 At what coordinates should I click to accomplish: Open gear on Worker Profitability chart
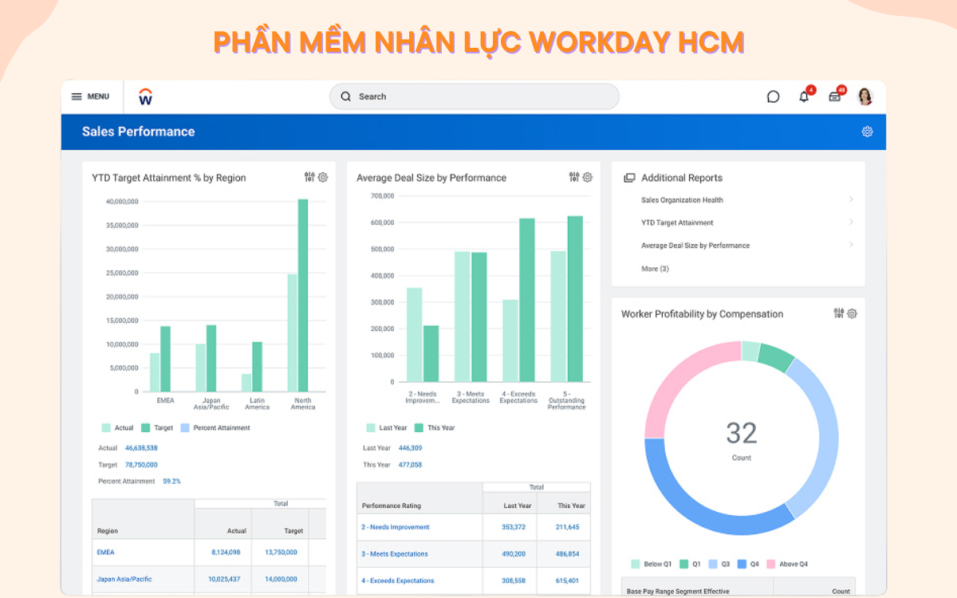click(852, 313)
